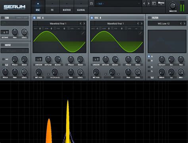Image resolution: width=188 pixels, height=143 pixels.
Task: Enable the SUB oscillator
Action: tap(2, 17)
